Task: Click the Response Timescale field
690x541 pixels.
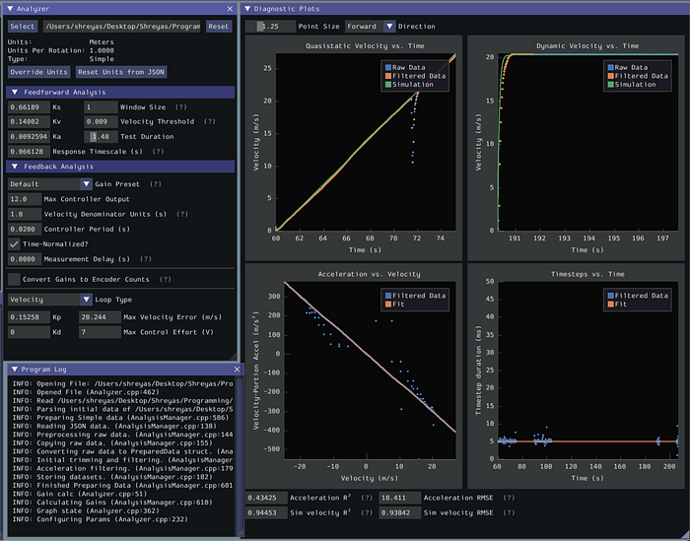Action: 29,152
